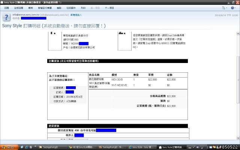Screen dimensions: 240x150
Task: Click the NEX-3D/B model cell
Action: (117, 79)
